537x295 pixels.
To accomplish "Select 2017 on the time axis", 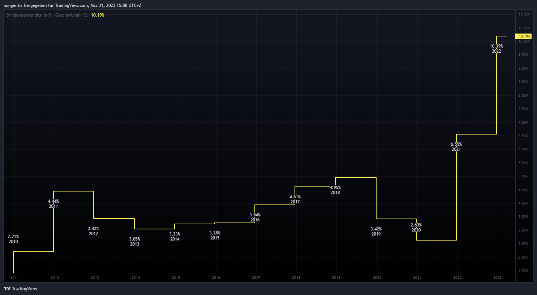I will tap(256, 278).
